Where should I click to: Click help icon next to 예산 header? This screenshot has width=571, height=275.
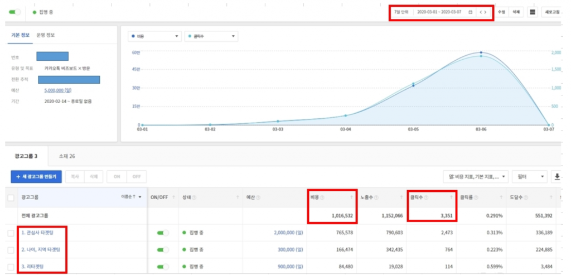pyautogui.click(x=258, y=197)
